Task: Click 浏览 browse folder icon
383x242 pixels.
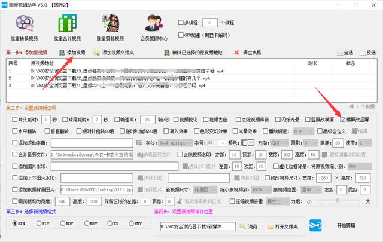Action: point(242,226)
